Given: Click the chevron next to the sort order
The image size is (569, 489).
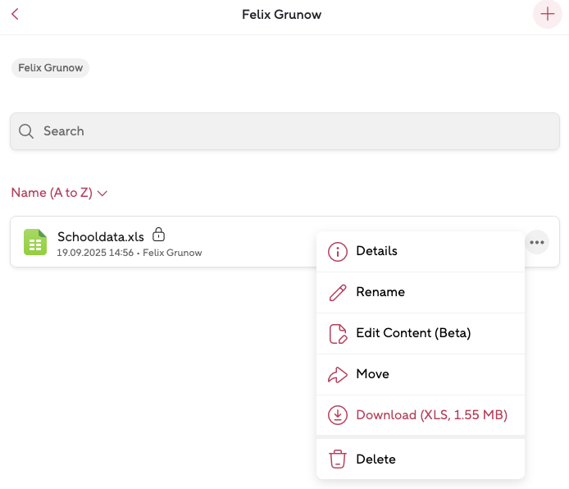Looking at the screenshot, I should [102, 194].
